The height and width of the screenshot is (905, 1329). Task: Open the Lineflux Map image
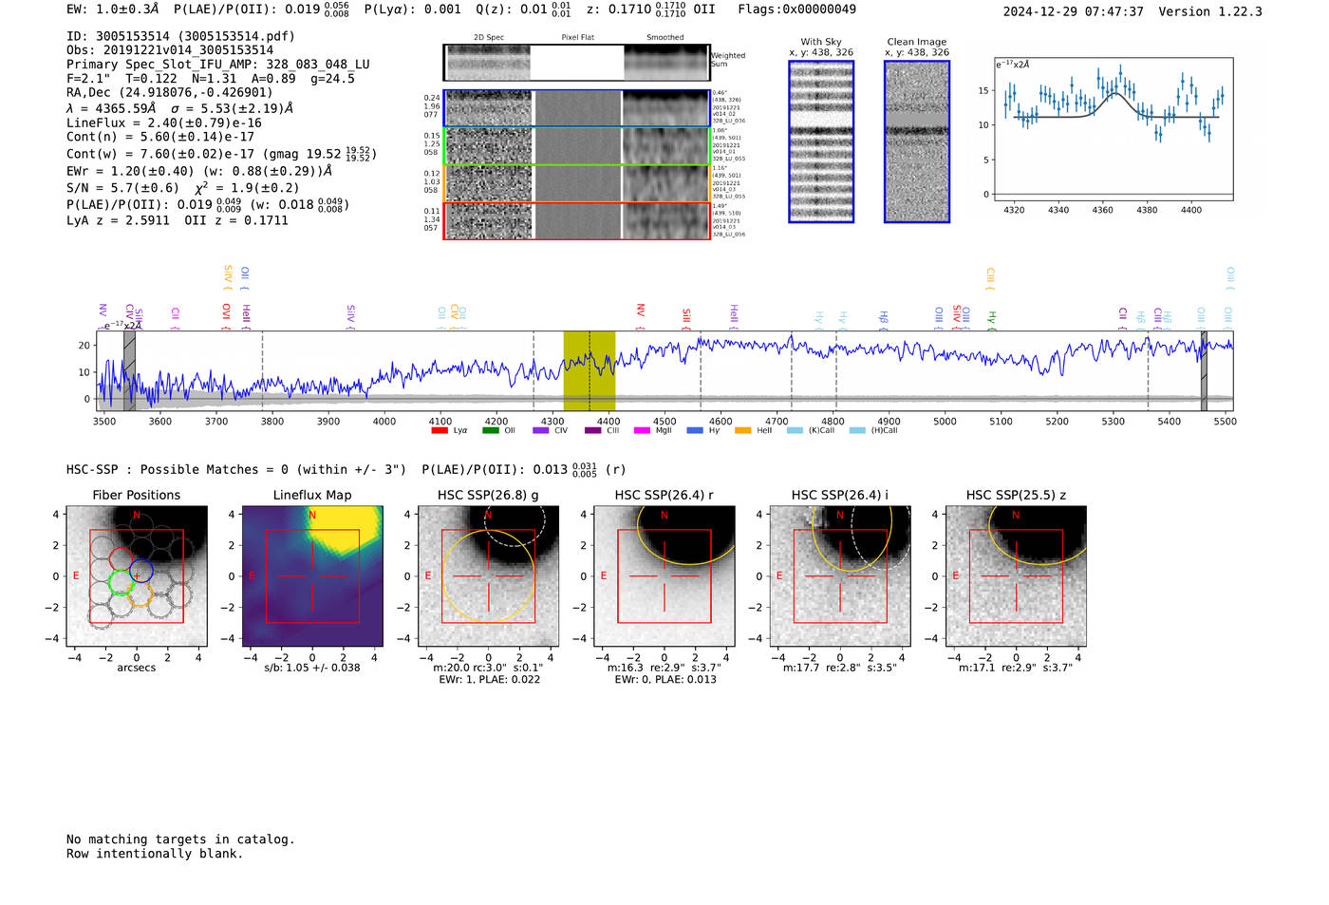(x=312, y=576)
